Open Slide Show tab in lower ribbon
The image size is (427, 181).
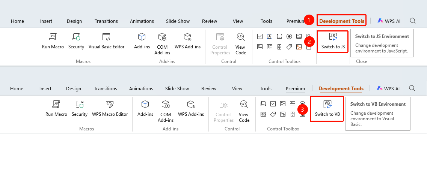pyautogui.click(x=177, y=88)
